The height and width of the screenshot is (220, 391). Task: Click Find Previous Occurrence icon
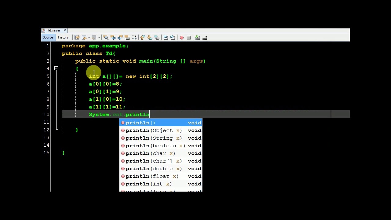point(113,38)
